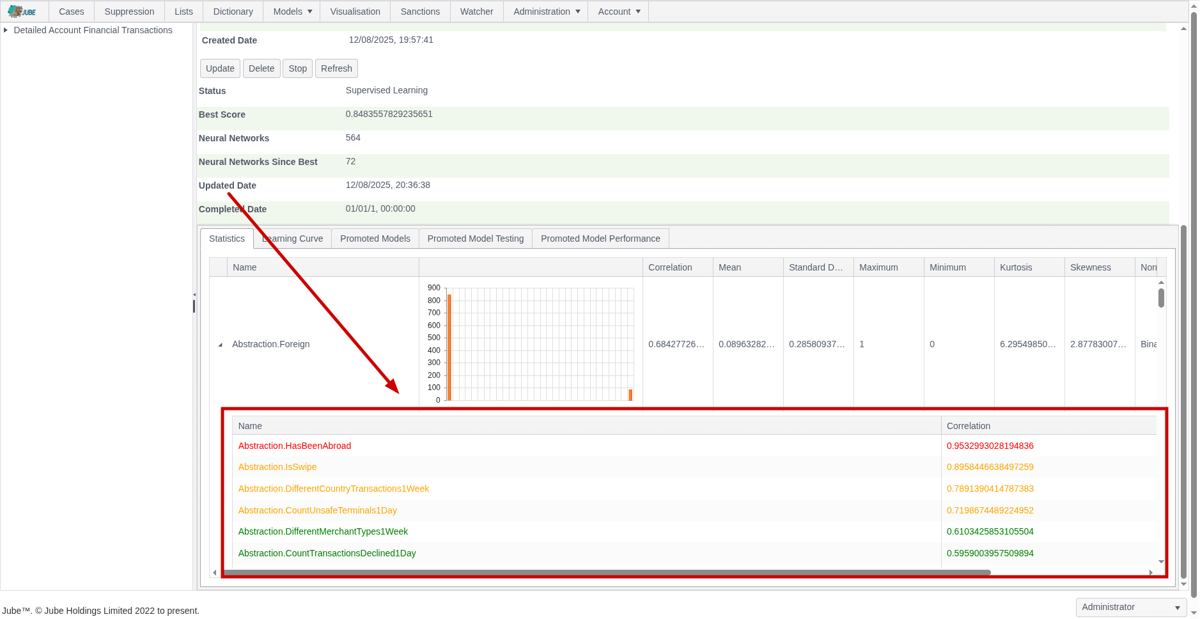Sort by the Correlation column header
The image size is (1200, 619).
click(x=678, y=267)
